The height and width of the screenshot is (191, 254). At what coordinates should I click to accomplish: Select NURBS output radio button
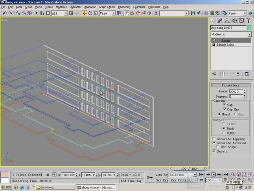click(224, 133)
